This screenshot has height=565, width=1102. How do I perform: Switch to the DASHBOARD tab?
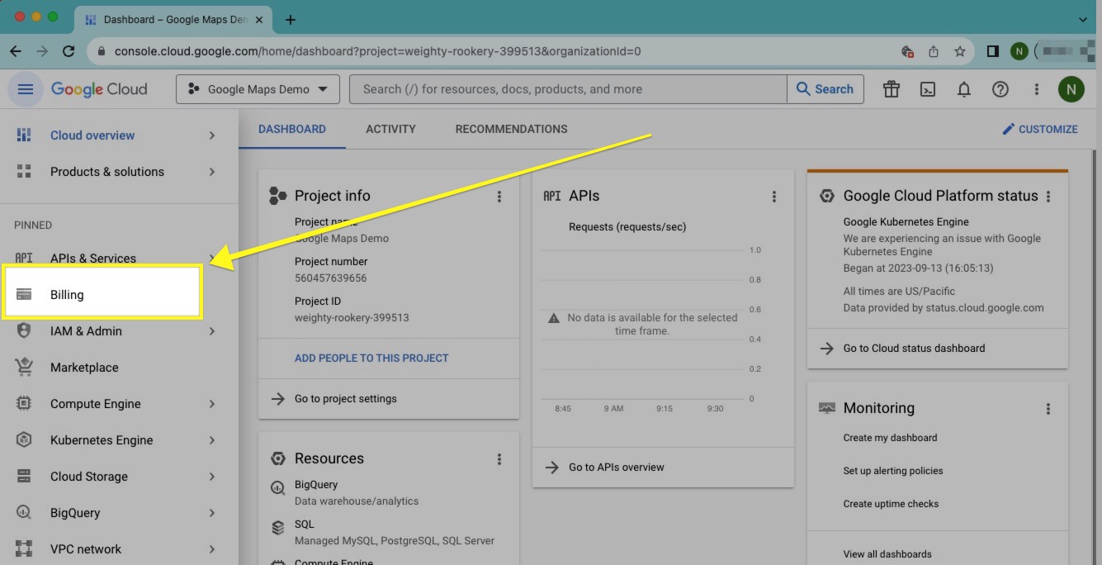click(x=292, y=129)
